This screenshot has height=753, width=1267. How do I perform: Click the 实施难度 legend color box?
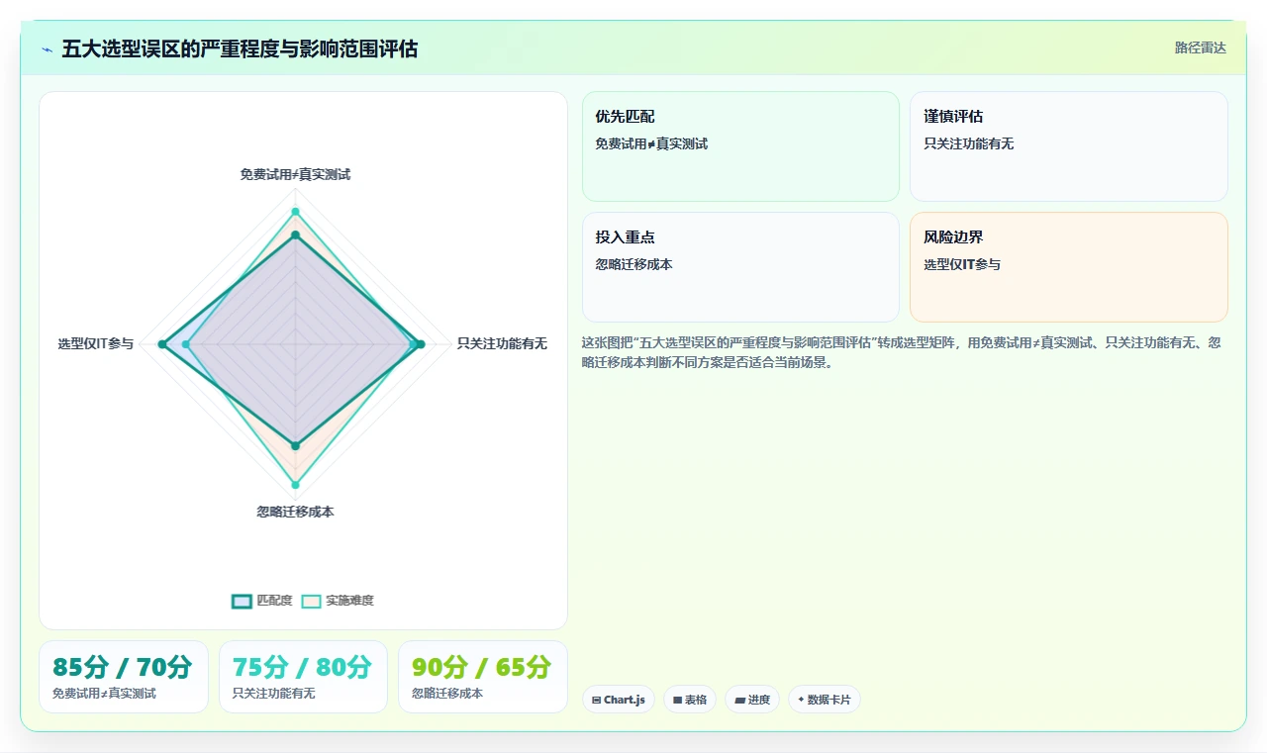pyautogui.click(x=312, y=601)
